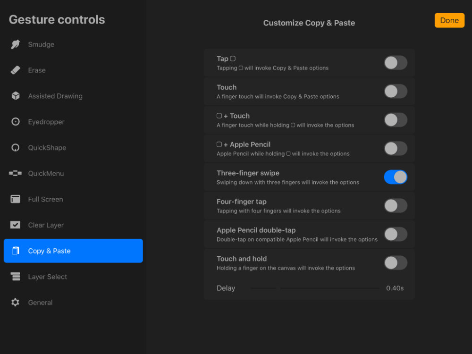Click the Eyedropper circle icon
The width and height of the screenshot is (472, 354).
pyautogui.click(x=16, y=122)
